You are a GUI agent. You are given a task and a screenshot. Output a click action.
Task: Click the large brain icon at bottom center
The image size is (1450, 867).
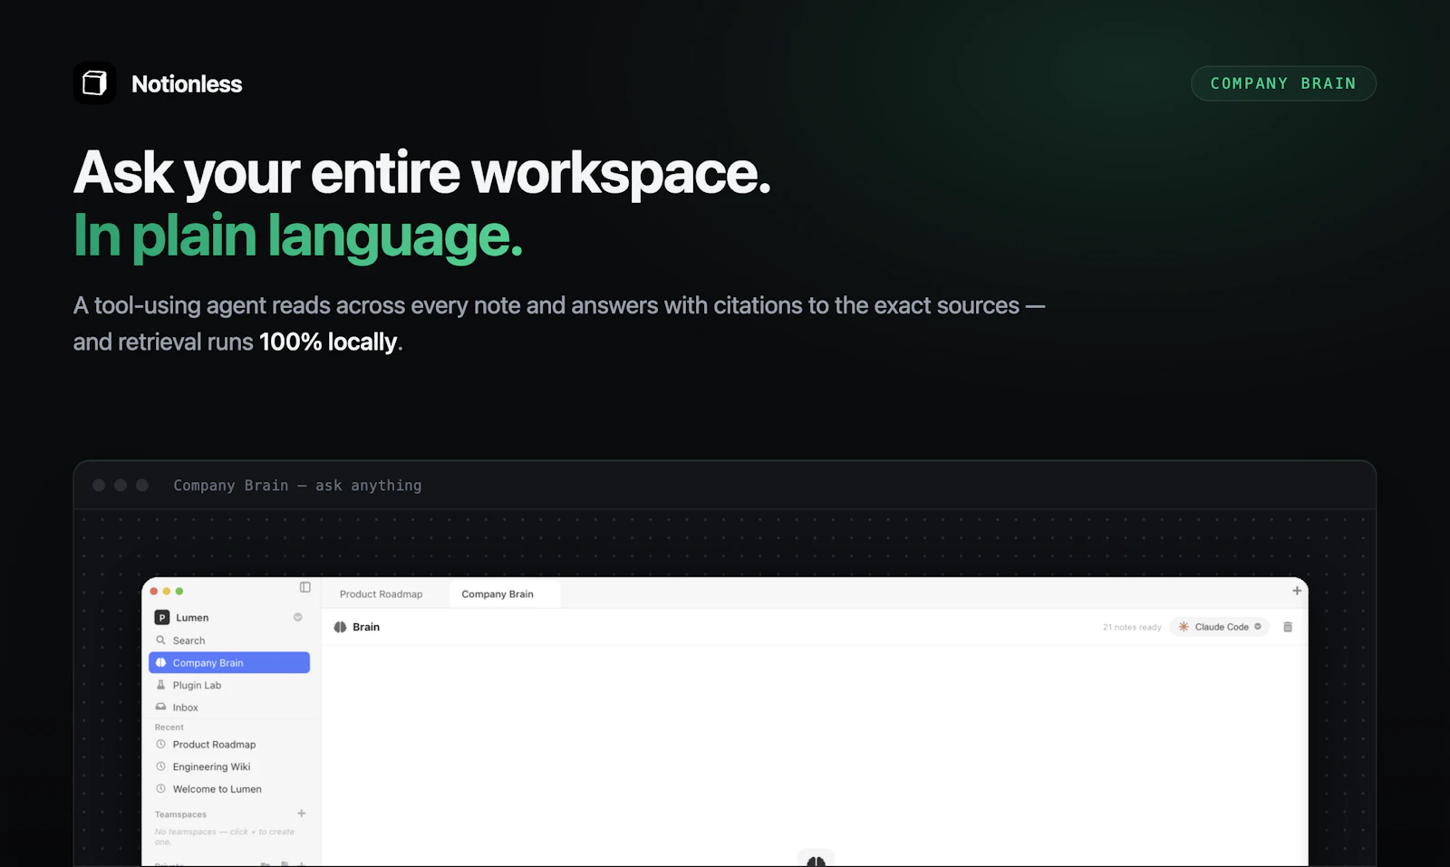(816, 860)
